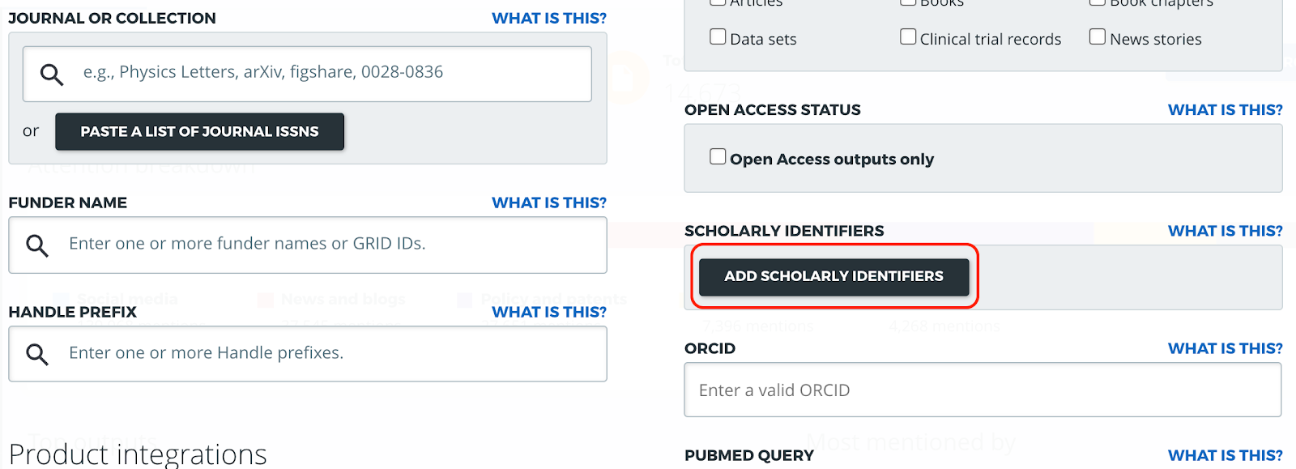Select the Handle prefixes input box
This screenshot has width=1296, height=469.
tap(324, 353)
